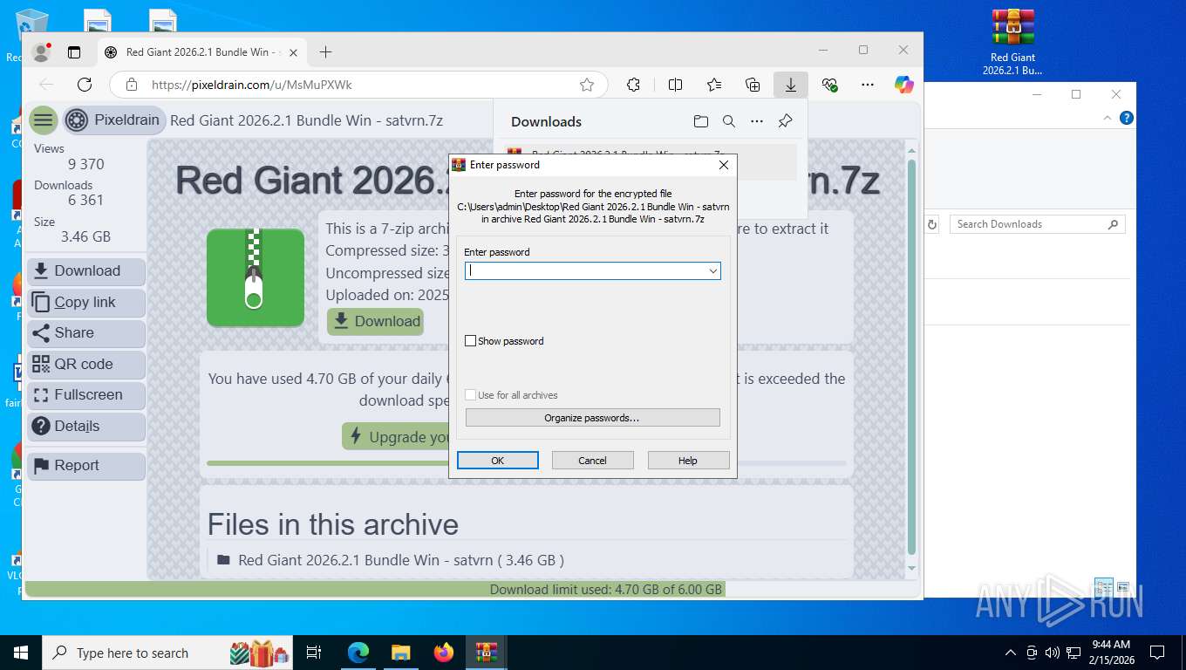Open Edge collections icon
The width and height of the screenshot is (1186, 670).
[753, 85]
